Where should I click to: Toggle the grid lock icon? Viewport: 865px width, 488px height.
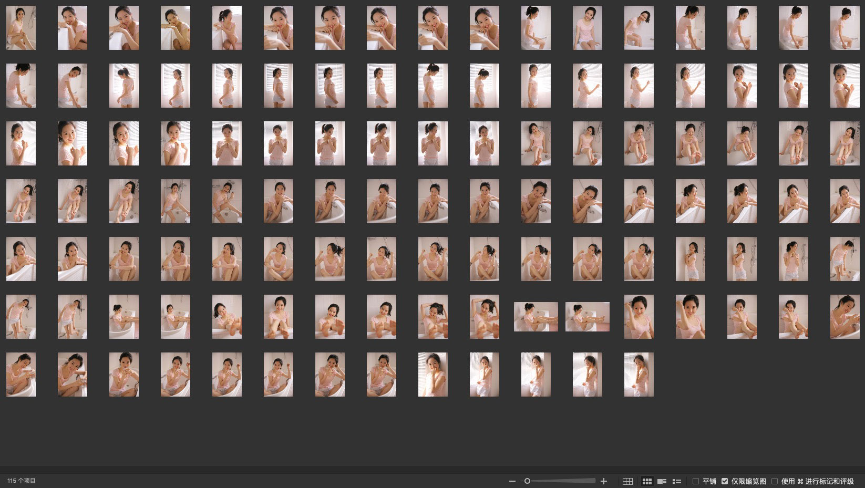click(627, 481)
